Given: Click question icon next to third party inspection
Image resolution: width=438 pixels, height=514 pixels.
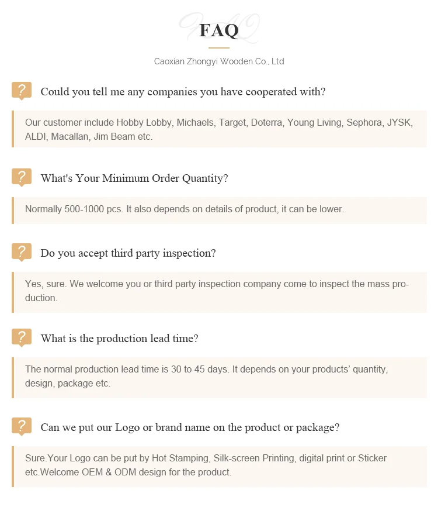Looking at the screenshot, I should pos(22,252).
